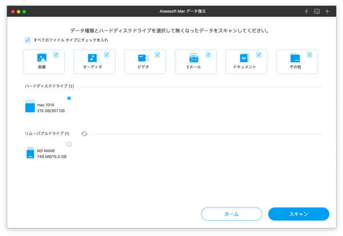Click the ホーム button
Viewport: 343px width, 236px height.
232,214
